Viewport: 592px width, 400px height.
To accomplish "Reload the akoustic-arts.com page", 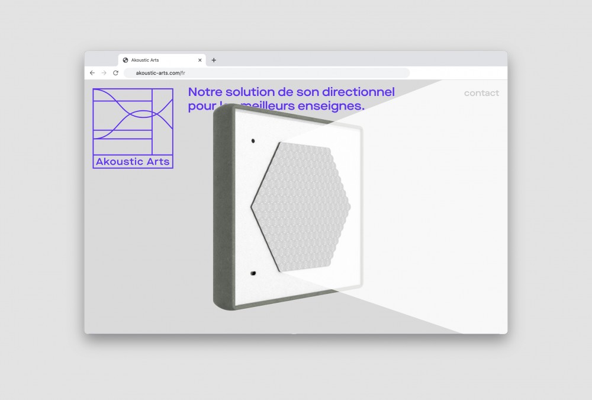I will point(115,73).
